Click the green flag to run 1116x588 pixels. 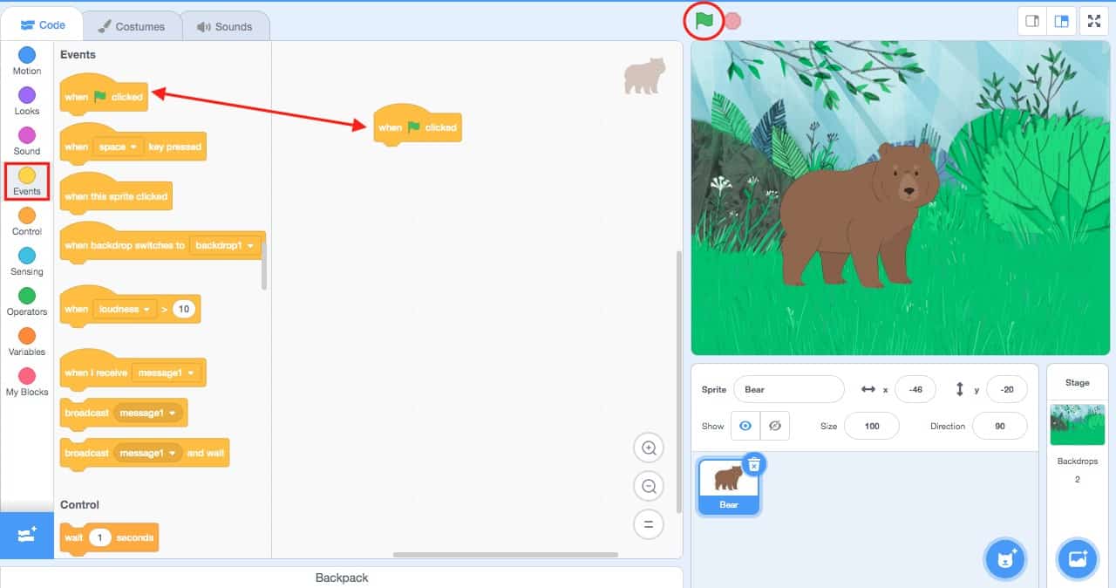point(704,20)
